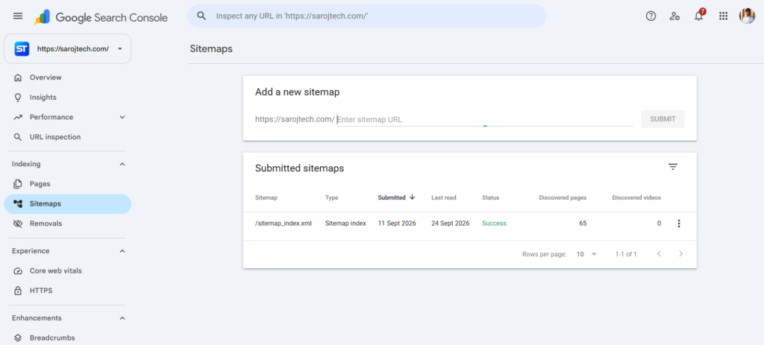Sort table by Submitted column header
The width and height of the screenshot is (764, 345).
pos(392,197)
